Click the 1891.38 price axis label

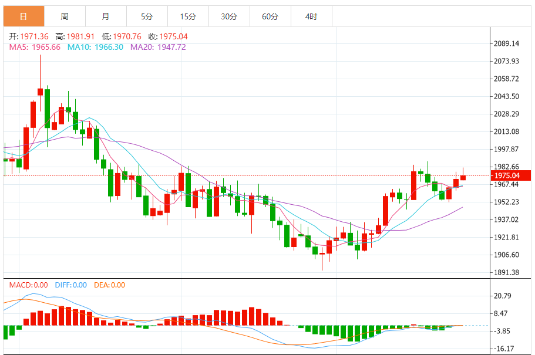coord(506,272)
